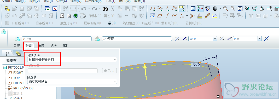Image resolution: width=279 pixels, height=99 pixels.
Task: Click the 1个平面 pull direction field
Action: point(137,39)
